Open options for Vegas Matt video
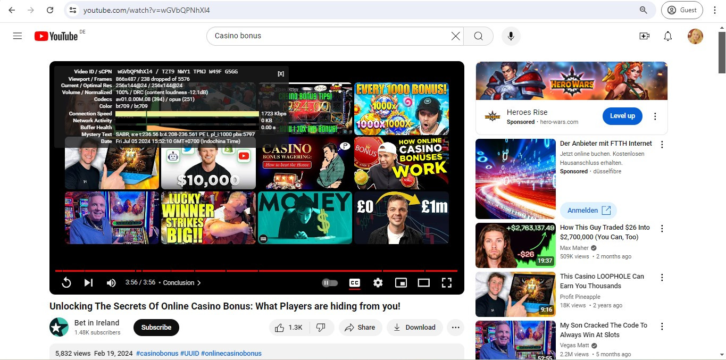 pos(662,326)
